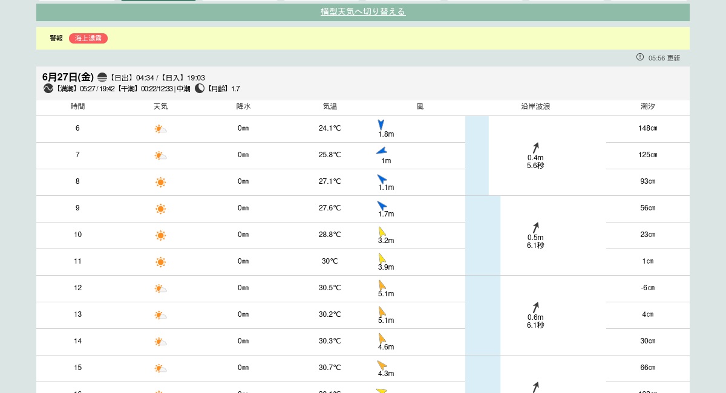Click the update info exclamation icon
This screenshot has height=393, width=726.
point(640,57)
